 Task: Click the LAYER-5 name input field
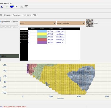point(102,23)
